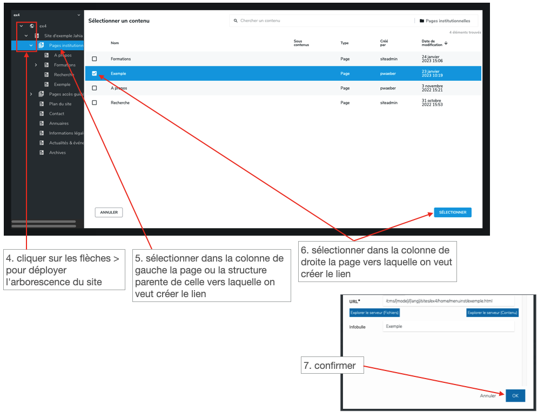551x412 pixels.
Task: Click the Plan du site page icon
Action: pyautogui.click(x=42, y=104)
